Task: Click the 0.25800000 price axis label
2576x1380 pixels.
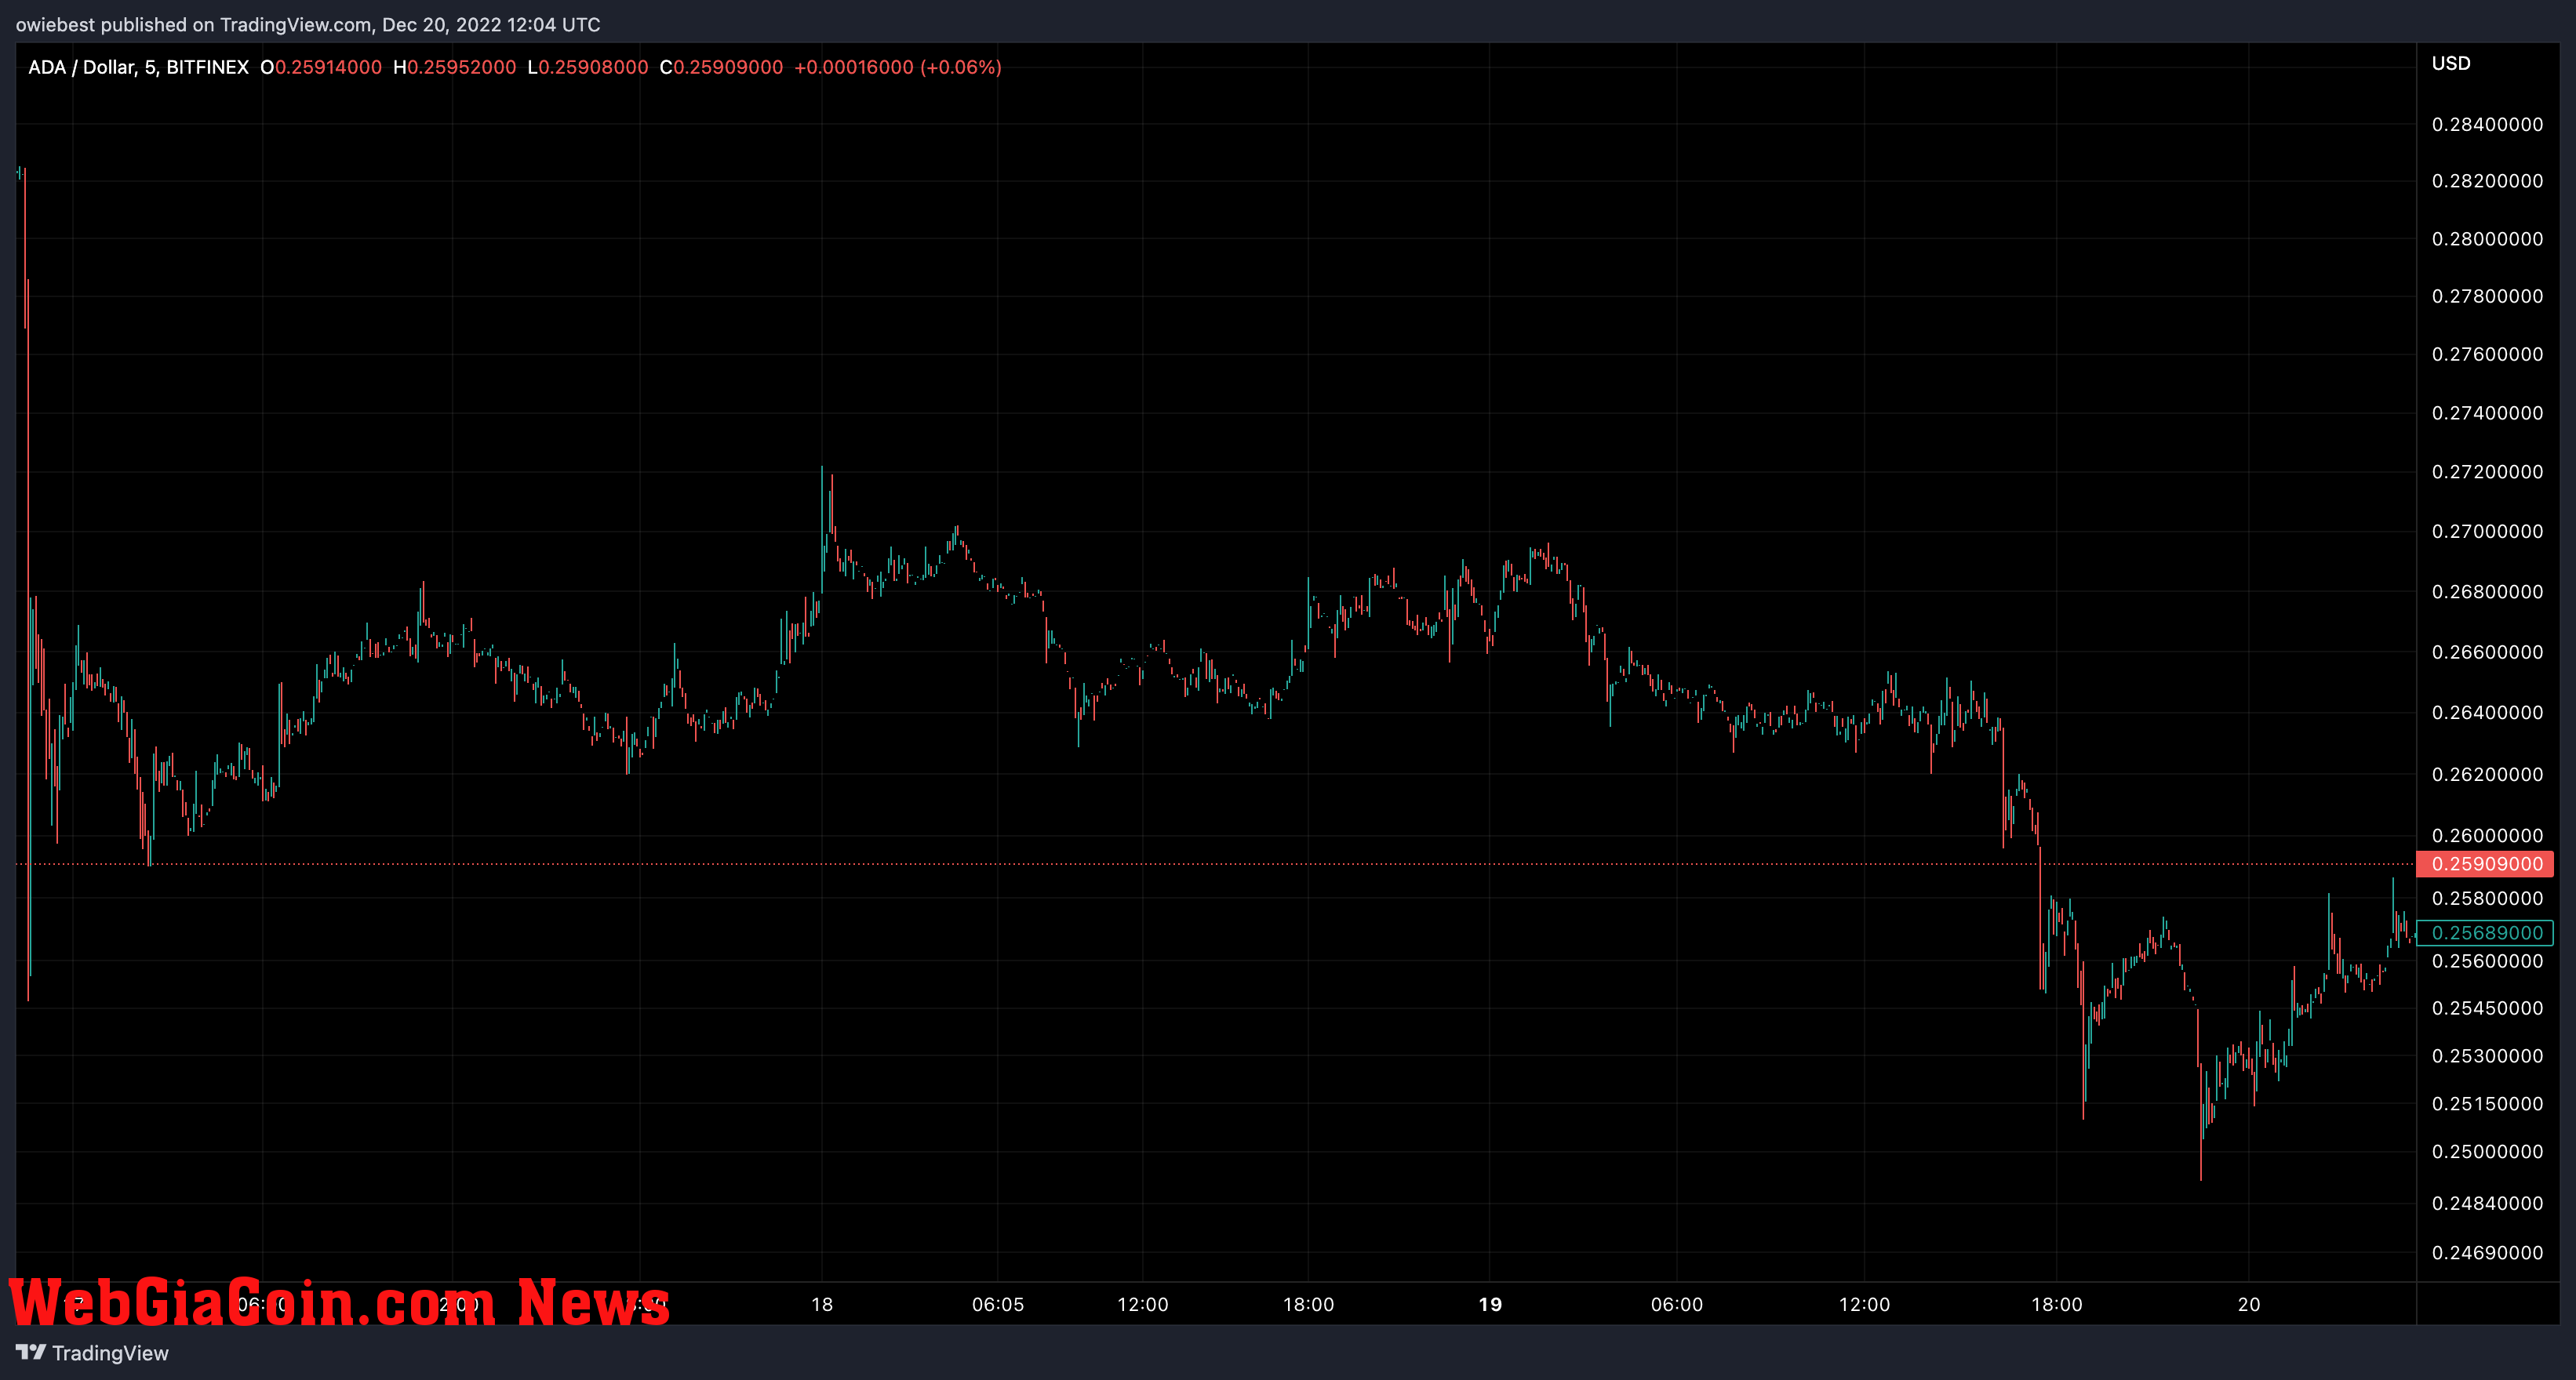Action: tap(2487, 899)
